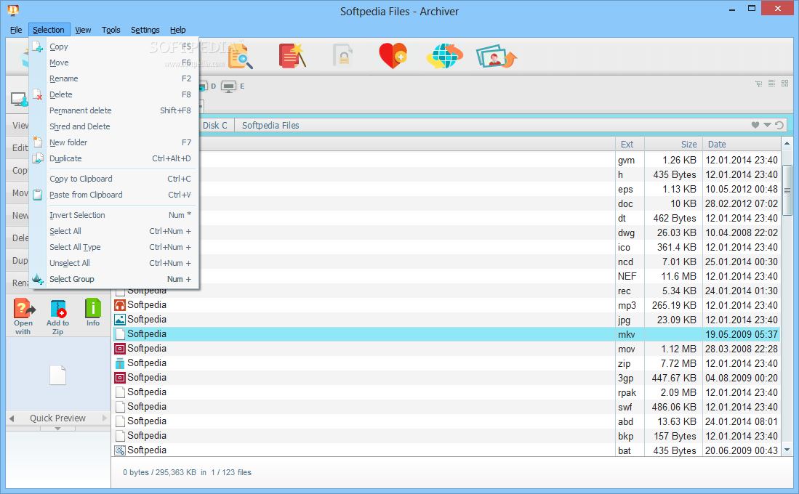The image size is (799, 494).
Task: Switch to detailed list view icon
Action: (x=771, y=83)
